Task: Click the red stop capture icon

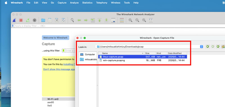Action: pos(21,20)
